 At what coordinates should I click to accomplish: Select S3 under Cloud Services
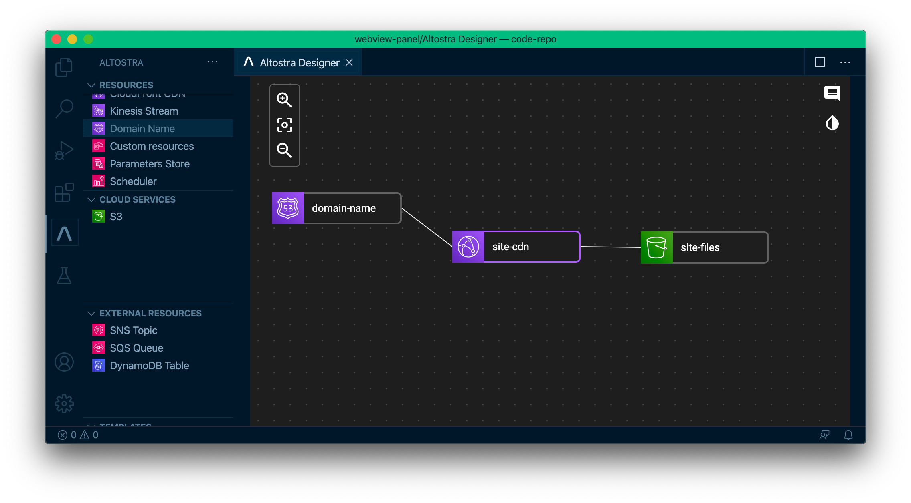pos(158,217)
